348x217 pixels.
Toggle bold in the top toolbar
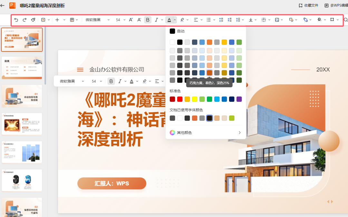(x=148, y=20)
